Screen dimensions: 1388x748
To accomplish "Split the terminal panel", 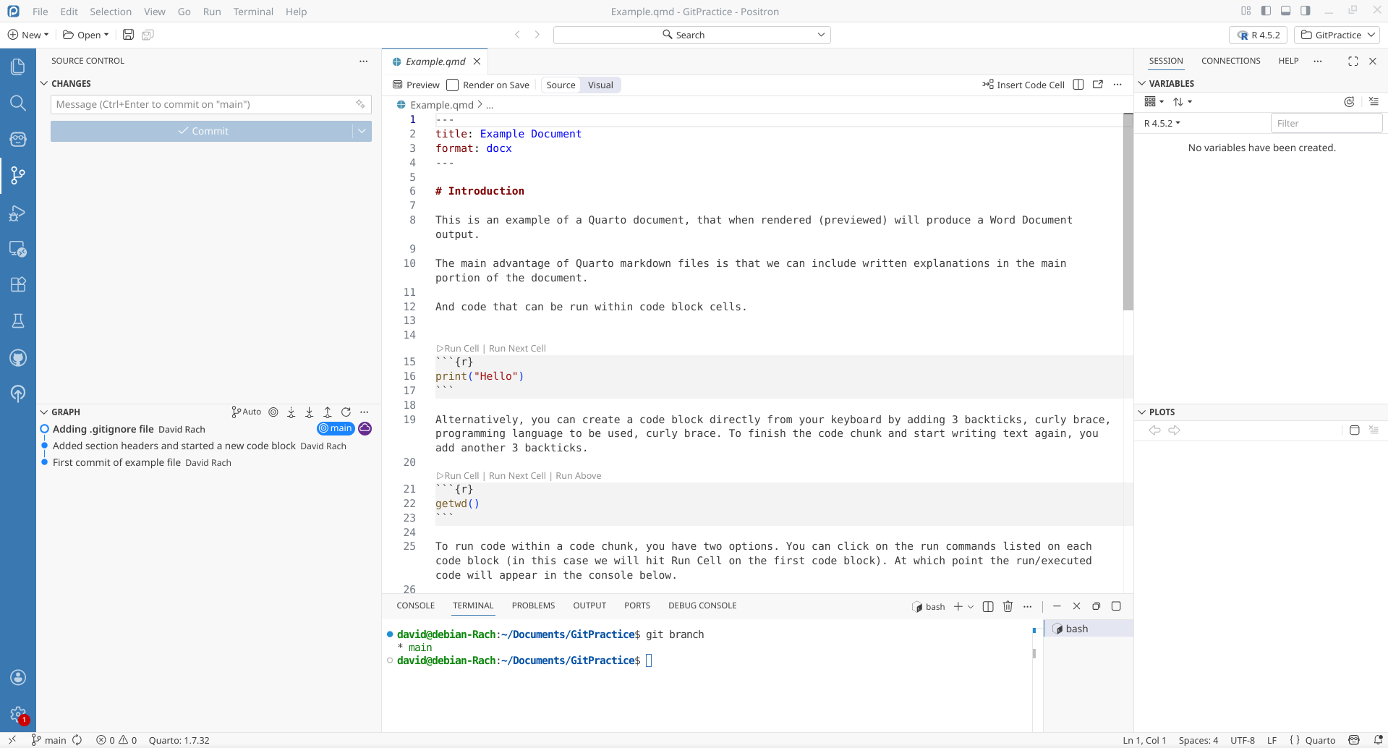I will click(988, 606).
